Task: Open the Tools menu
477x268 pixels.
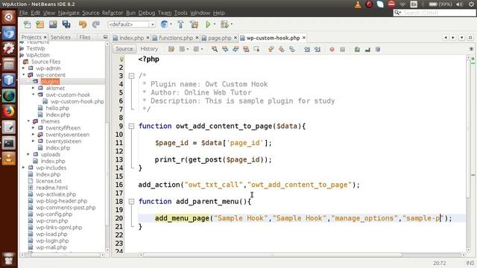Action: point(180,13)
